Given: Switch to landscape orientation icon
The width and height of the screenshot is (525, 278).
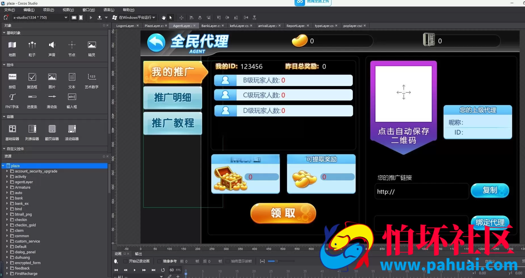Looking at the screenshot, I should pyautogui.click(x=74, y=18).
